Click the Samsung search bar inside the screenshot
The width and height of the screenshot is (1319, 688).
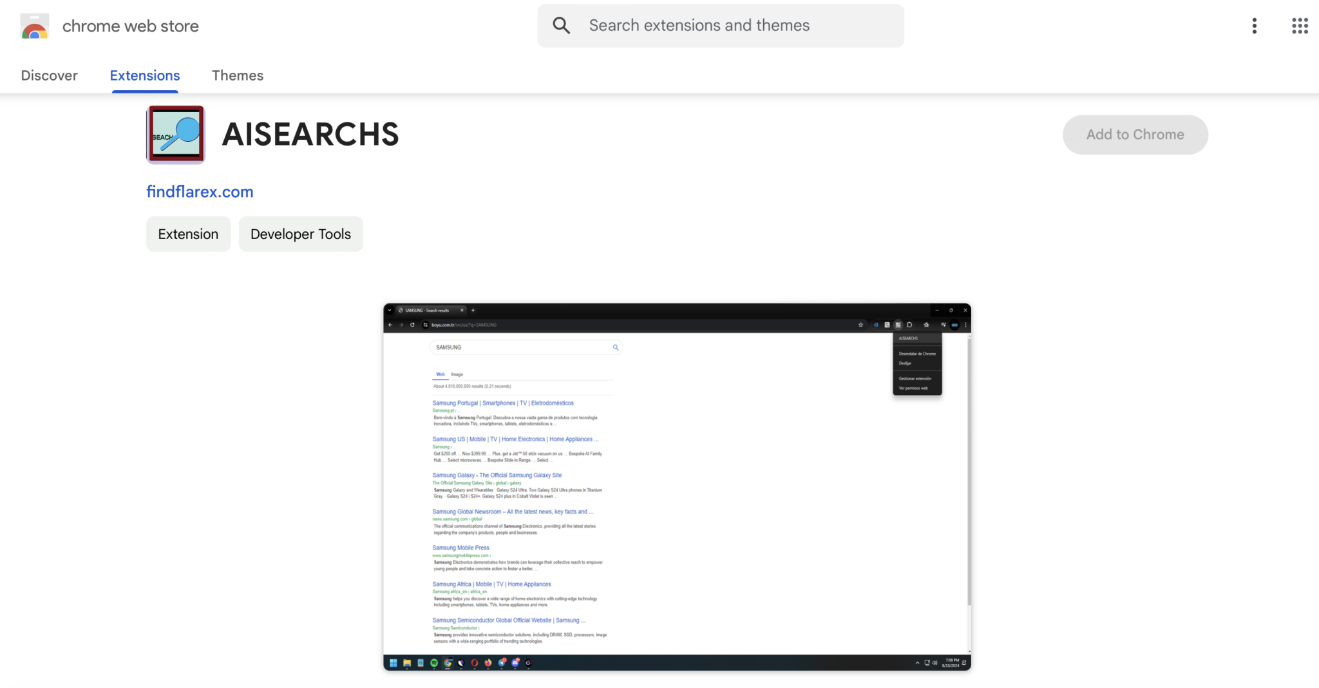coord(525,347)
